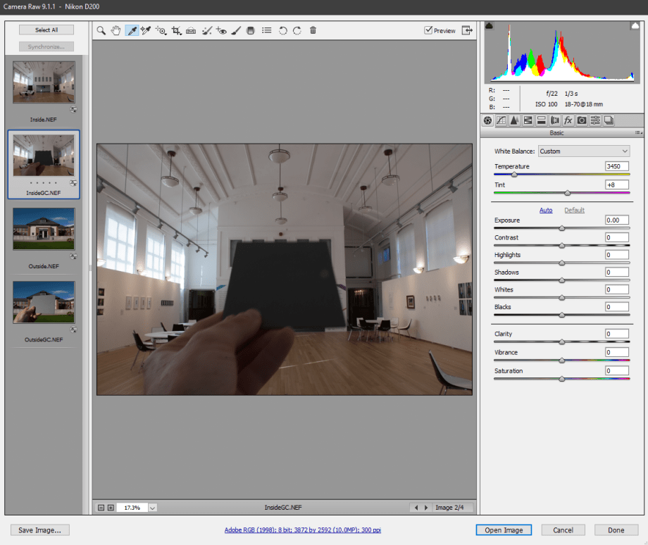This screenshot has height=545, width=648.
Task: Toggle the Preview checkbox
Action: [x=428, y=30]
